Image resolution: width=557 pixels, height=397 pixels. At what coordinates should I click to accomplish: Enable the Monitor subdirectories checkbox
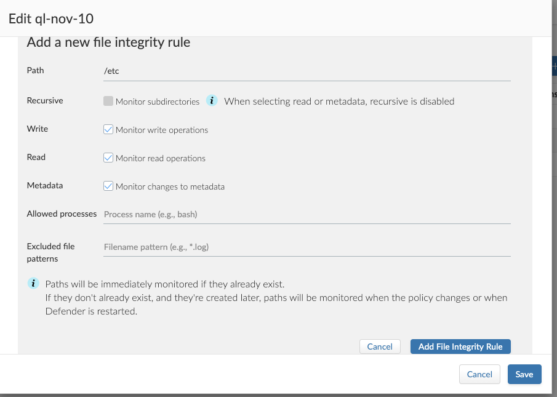(x=108, y=101)
